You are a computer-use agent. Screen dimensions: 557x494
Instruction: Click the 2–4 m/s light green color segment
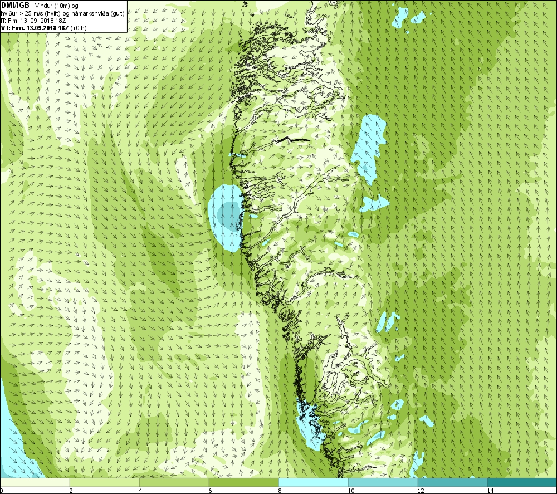(x=105, y=482)
